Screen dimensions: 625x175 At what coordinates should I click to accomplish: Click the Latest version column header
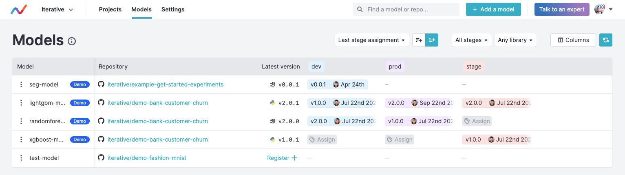pos(281,66)
